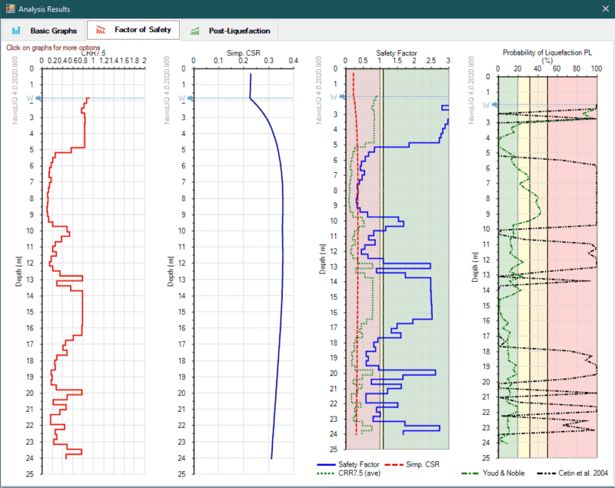The image size is (615, 488).
Task: Click the Safety Factor plot green zone
Action: coord(416,259)
